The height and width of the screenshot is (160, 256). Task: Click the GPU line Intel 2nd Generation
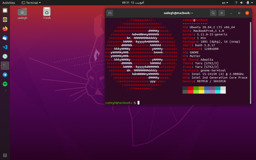click(215, 78)
